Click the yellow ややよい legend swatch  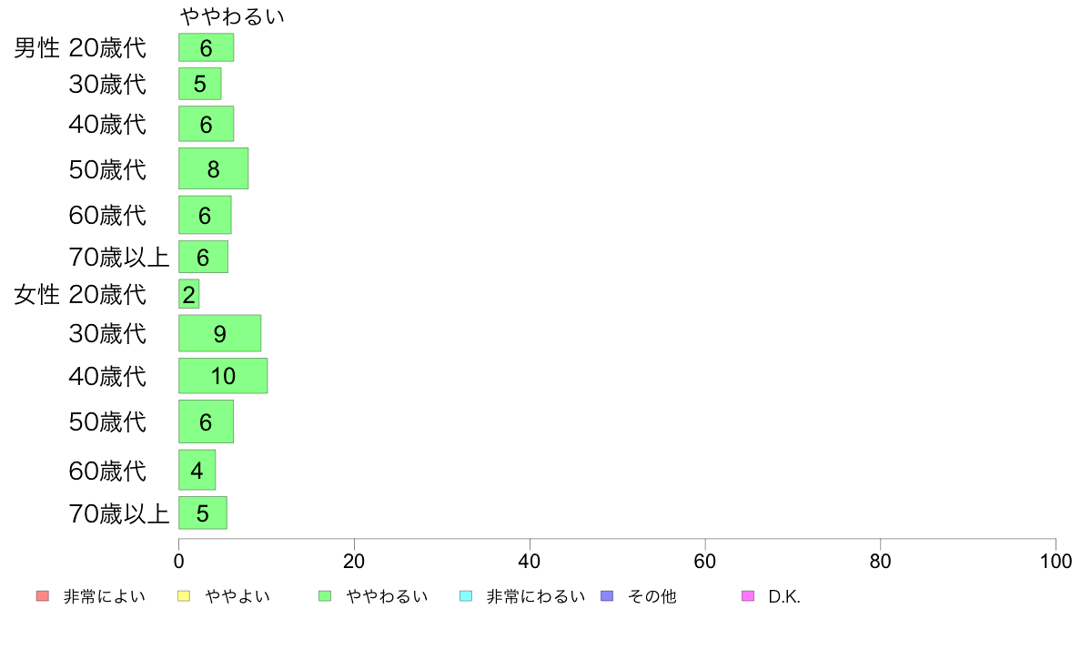(x=184, y=596)
